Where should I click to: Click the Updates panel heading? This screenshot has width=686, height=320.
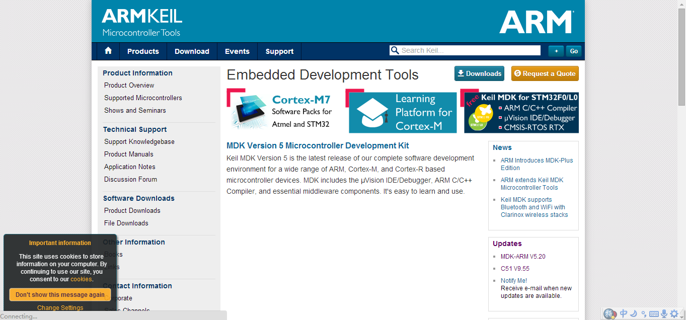point(507,244)
